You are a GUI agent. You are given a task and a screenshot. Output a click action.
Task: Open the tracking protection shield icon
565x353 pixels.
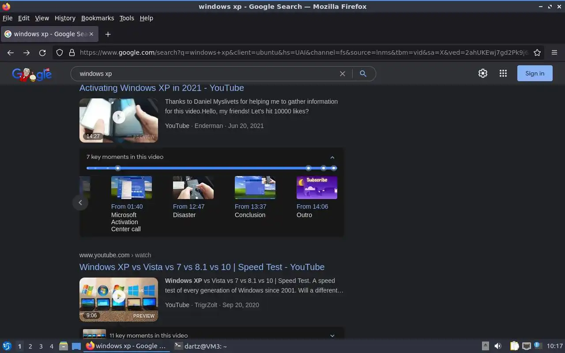click(x=60, y=53)
